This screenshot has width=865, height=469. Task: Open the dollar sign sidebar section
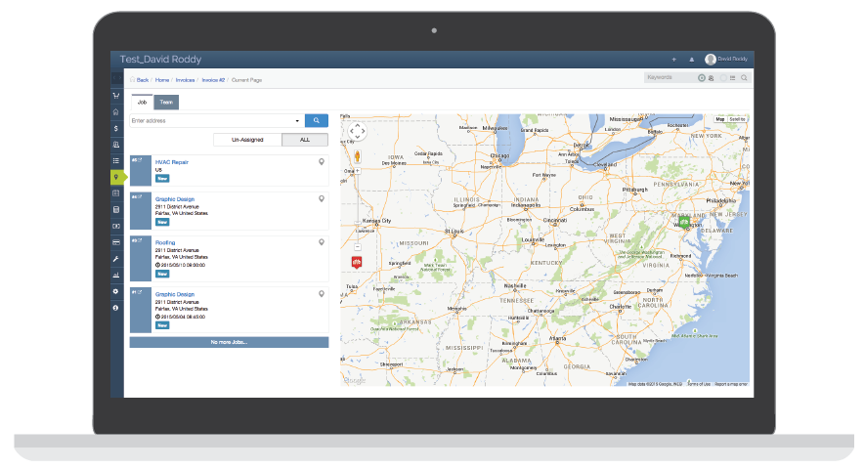(116, 128)
